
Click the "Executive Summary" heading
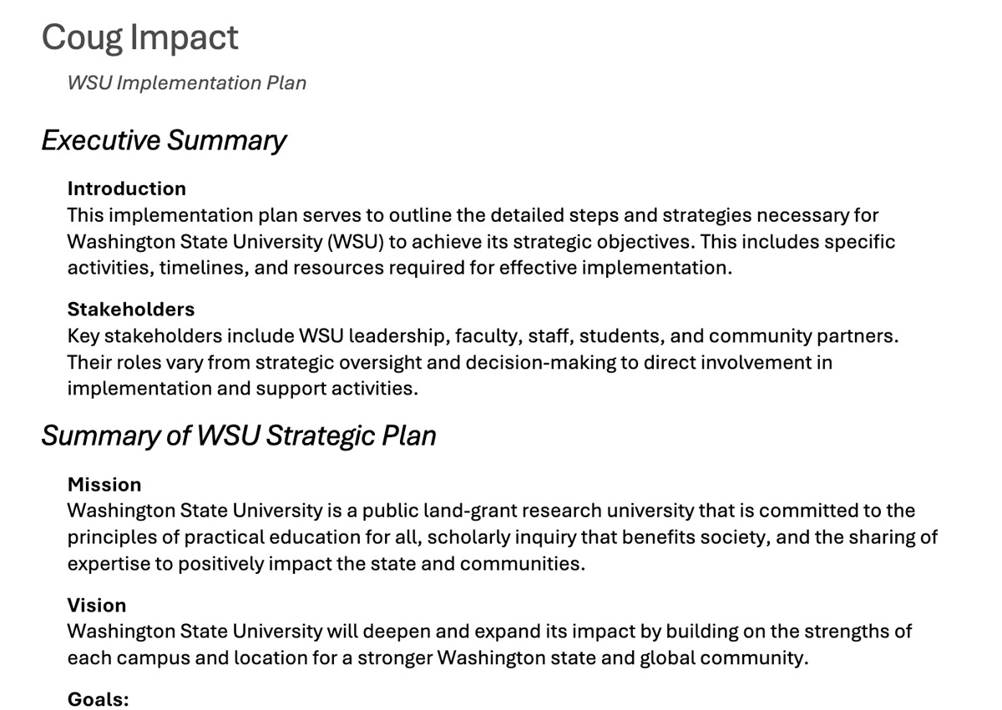click(x=164, y=140)
